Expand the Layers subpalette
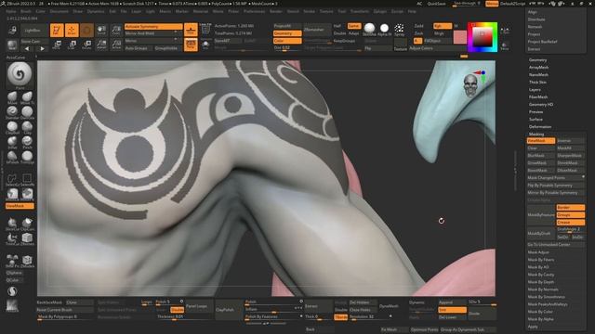 pos(535,90)
